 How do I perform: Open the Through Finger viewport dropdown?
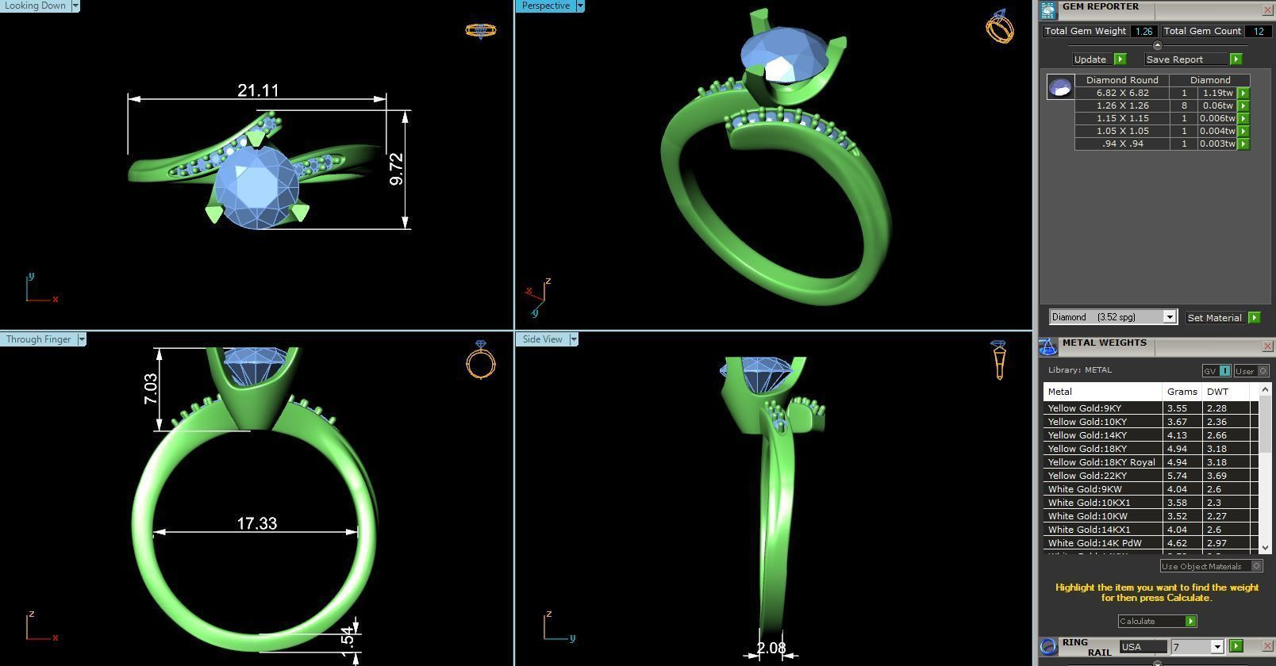pos(81,339)
